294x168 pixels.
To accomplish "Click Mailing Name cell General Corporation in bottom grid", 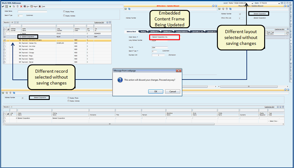I will [70, 118].
